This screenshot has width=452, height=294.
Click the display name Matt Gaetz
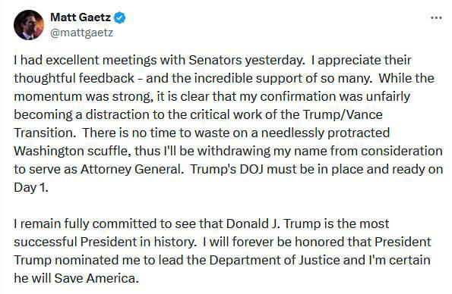pyautogui.click(x=81, y=17)
